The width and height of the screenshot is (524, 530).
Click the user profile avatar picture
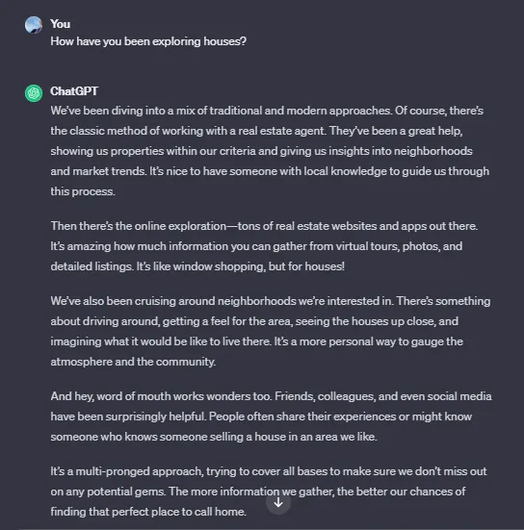34,25
